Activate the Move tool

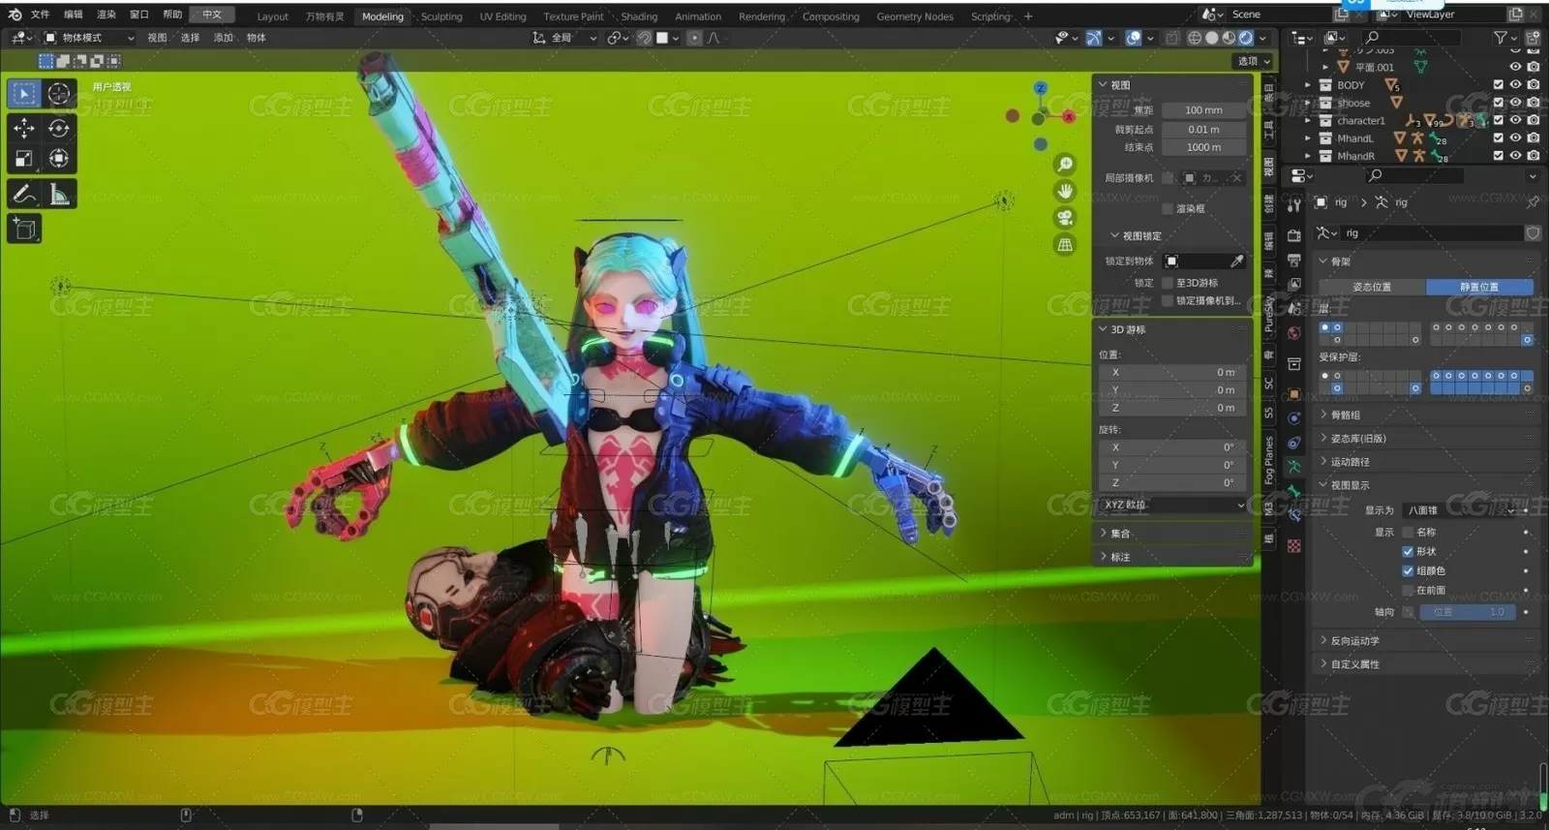click(24, 128)
